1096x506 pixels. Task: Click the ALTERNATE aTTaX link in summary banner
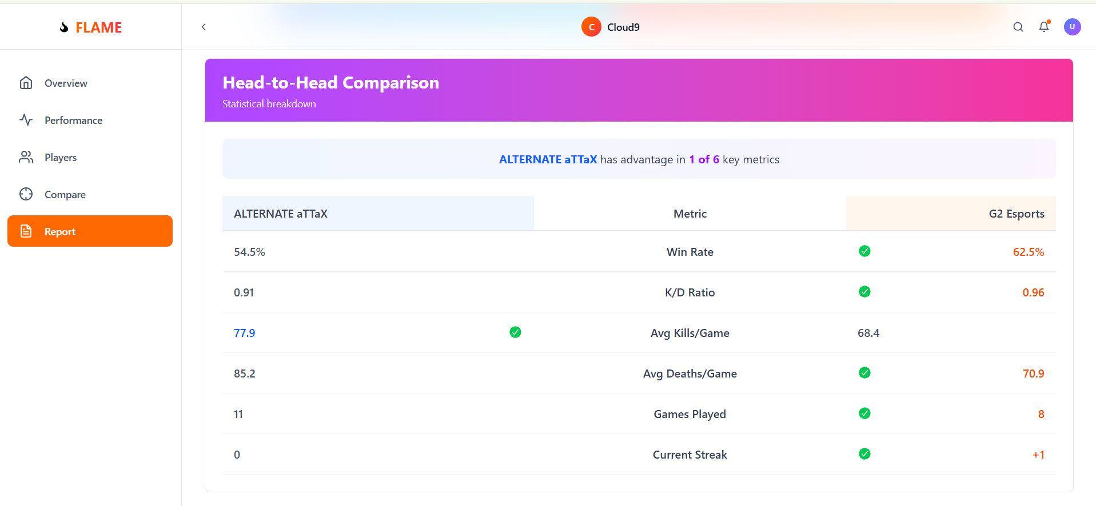pyautogui.click(x=548, y=159)
